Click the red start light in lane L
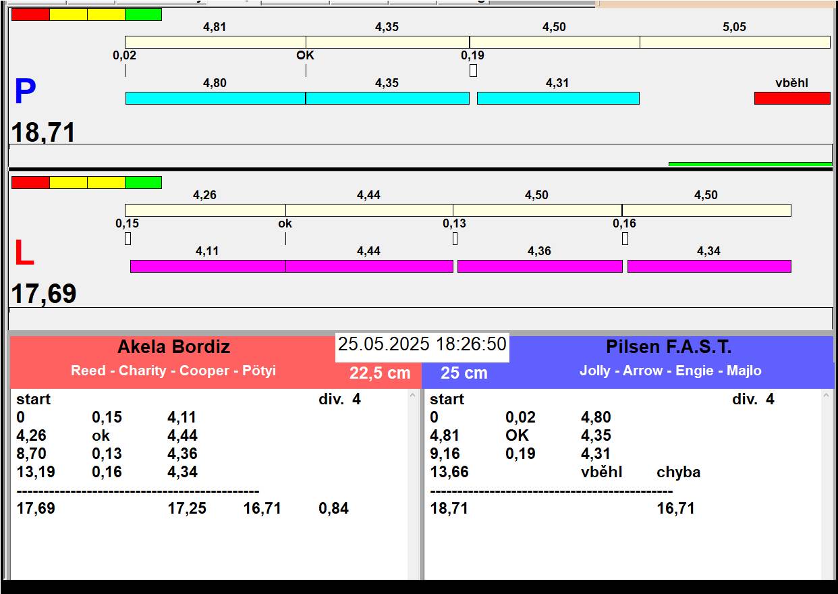838x594 pixels. [31, 182]
